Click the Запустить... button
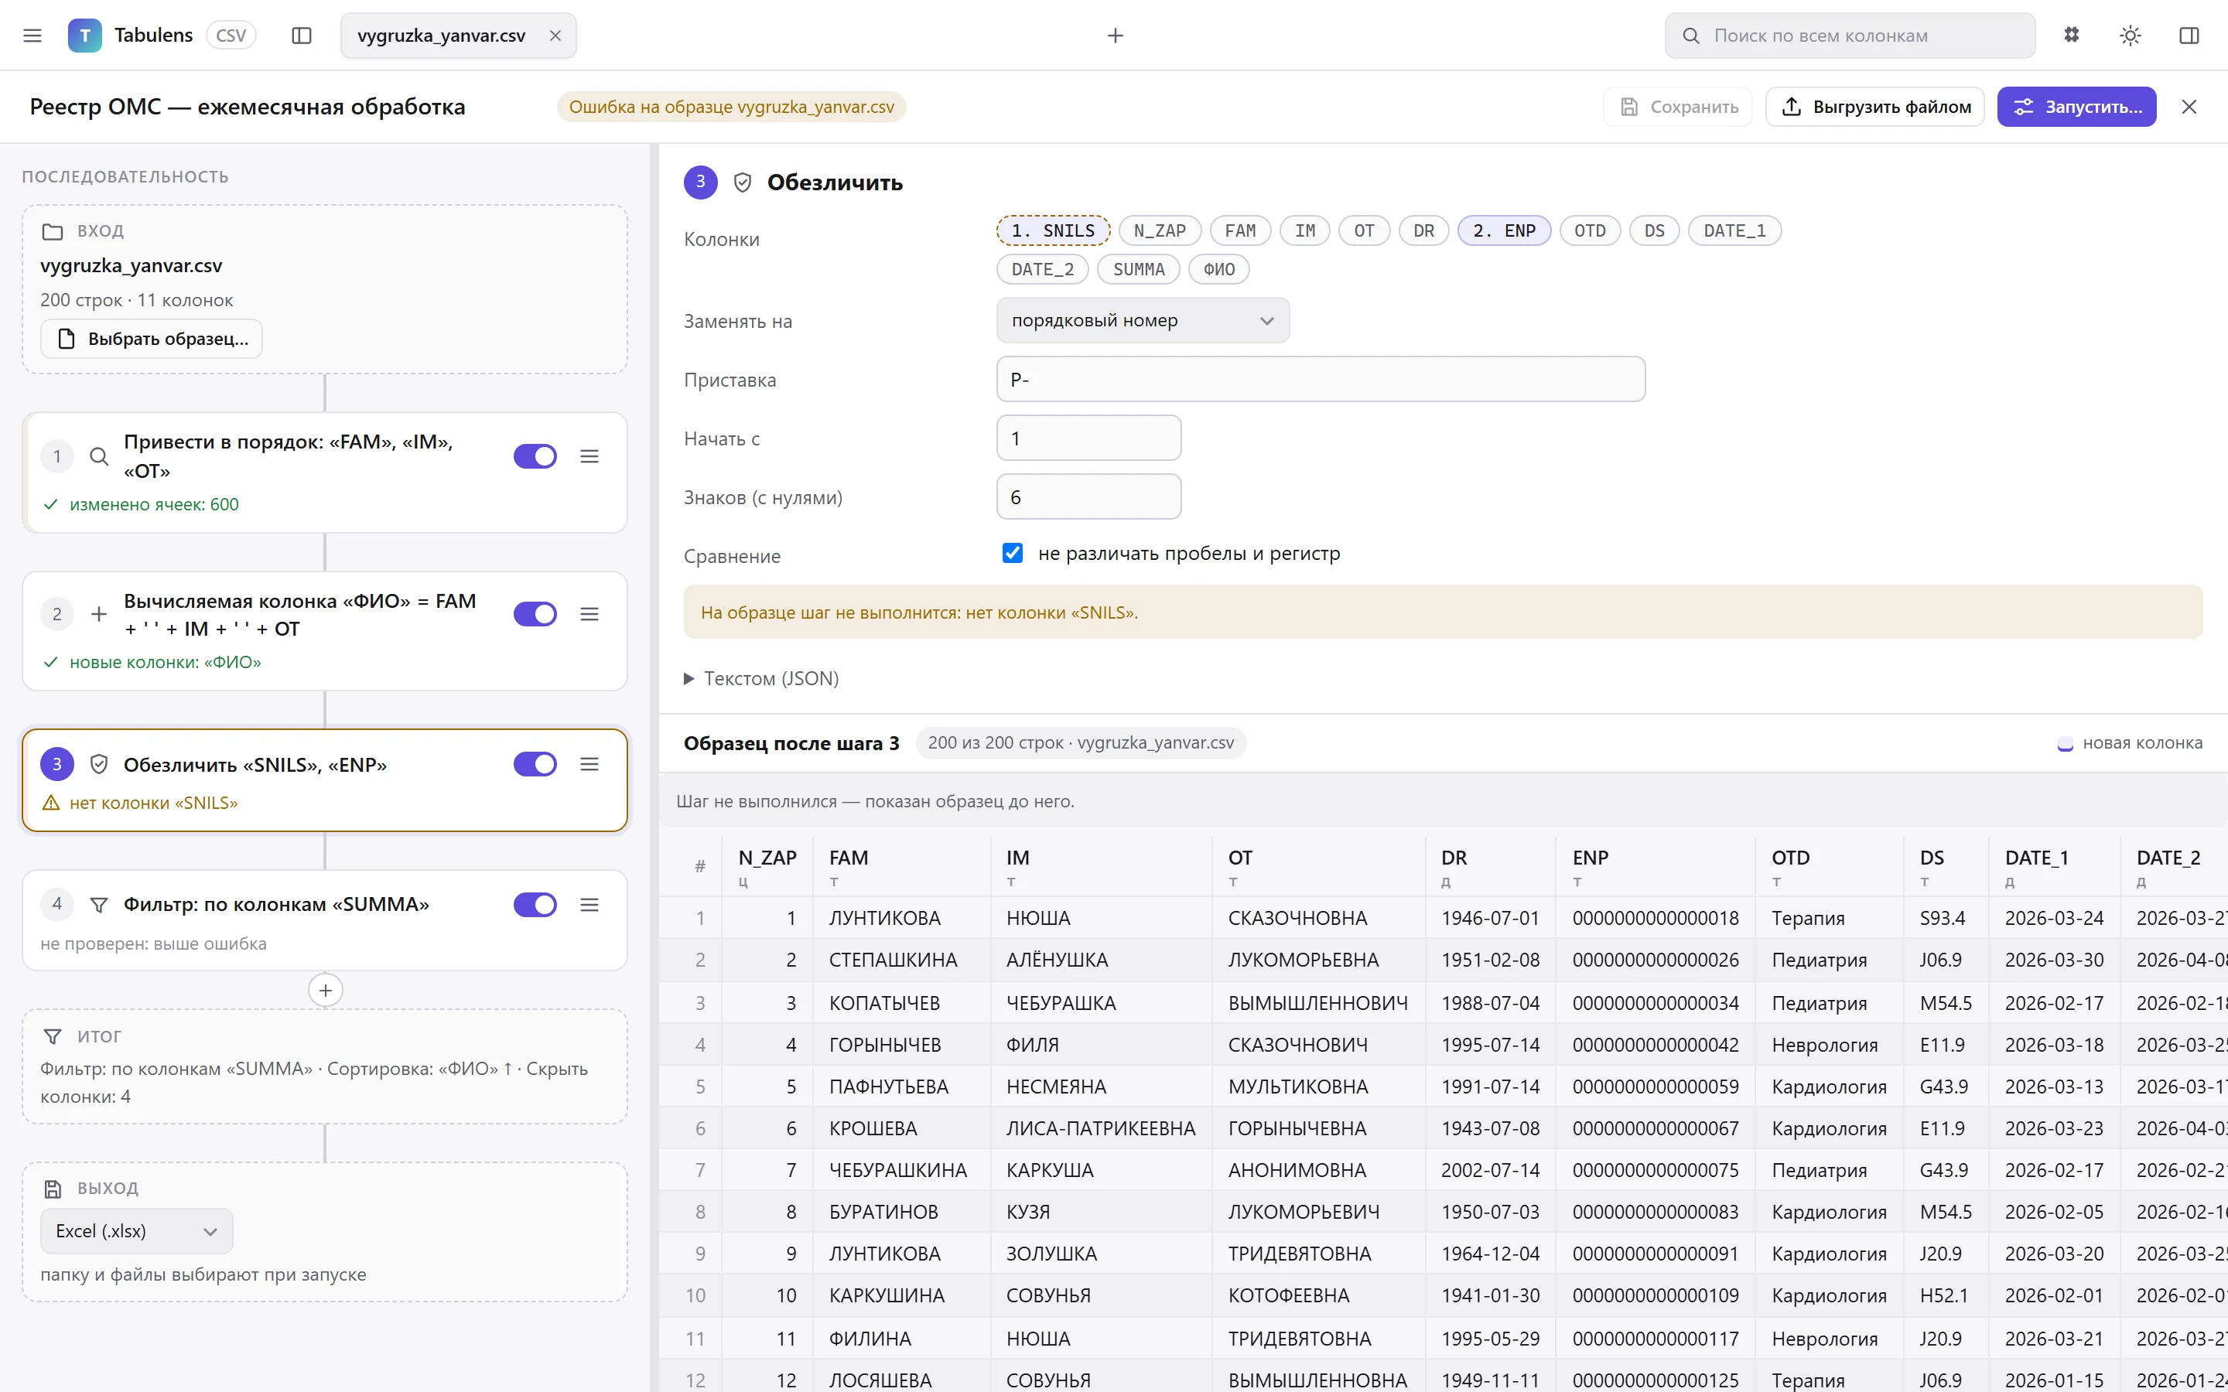This screenshot has height=1392, width=2228. [x=2076, y=107]
